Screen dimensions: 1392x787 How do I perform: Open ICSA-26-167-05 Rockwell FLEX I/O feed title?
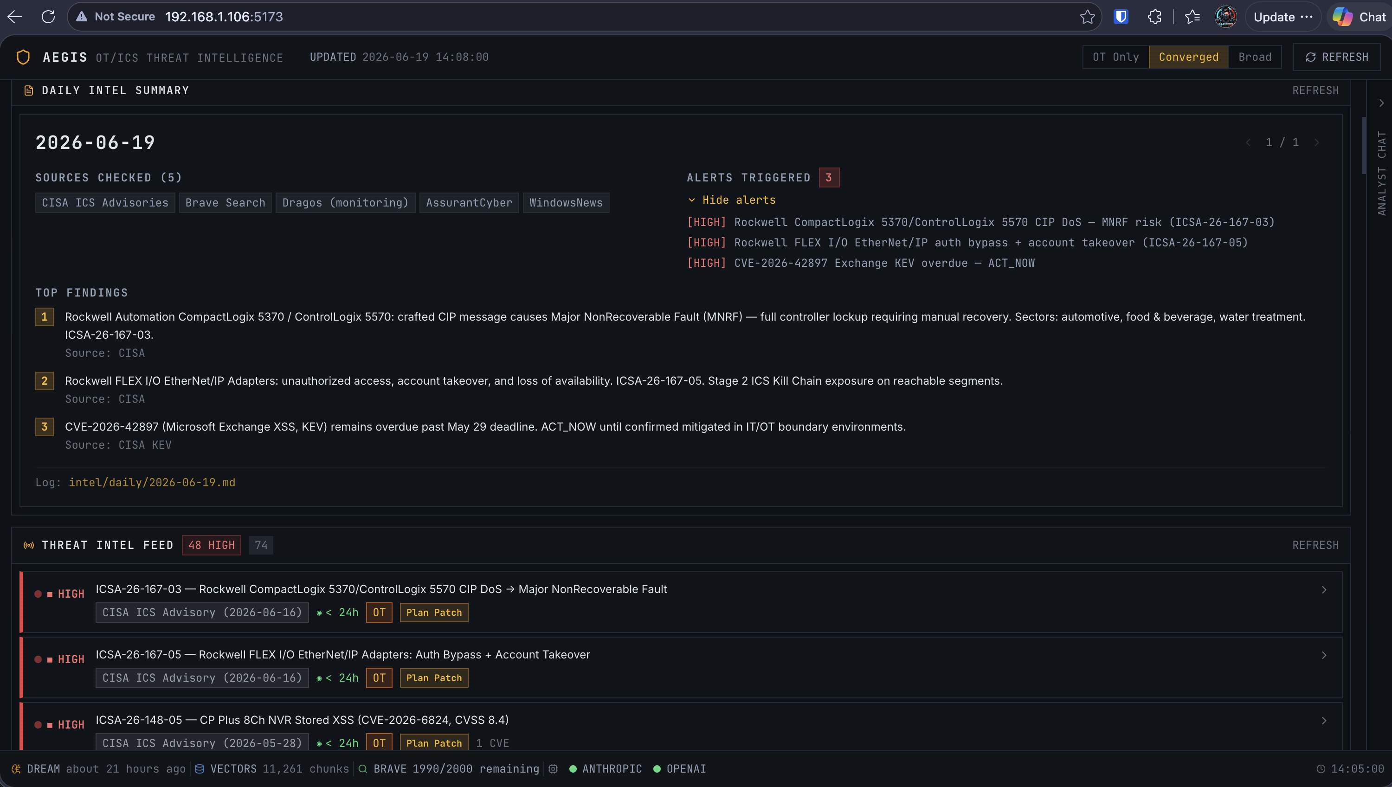(342, 655)
